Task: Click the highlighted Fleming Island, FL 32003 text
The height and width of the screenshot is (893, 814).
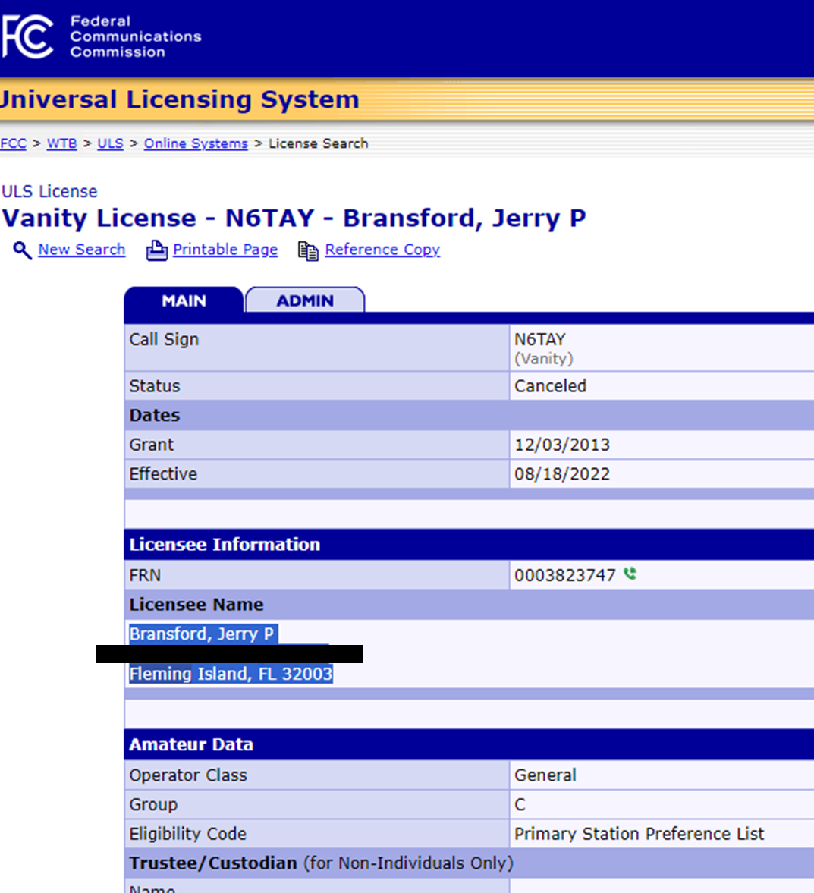Action: coord(231,674)
